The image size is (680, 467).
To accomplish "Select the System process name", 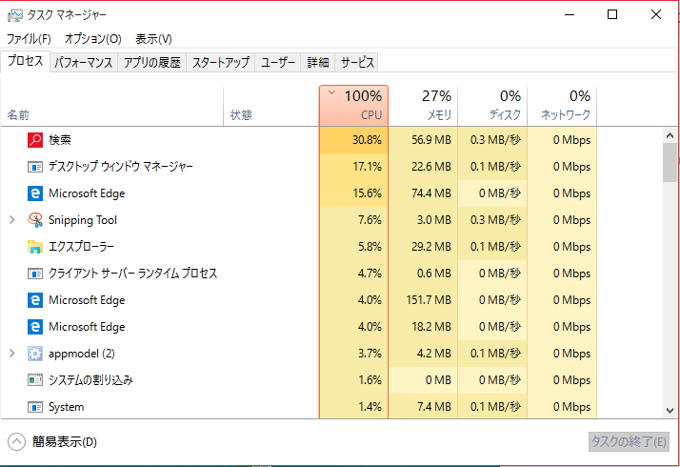I will (67, 407).
